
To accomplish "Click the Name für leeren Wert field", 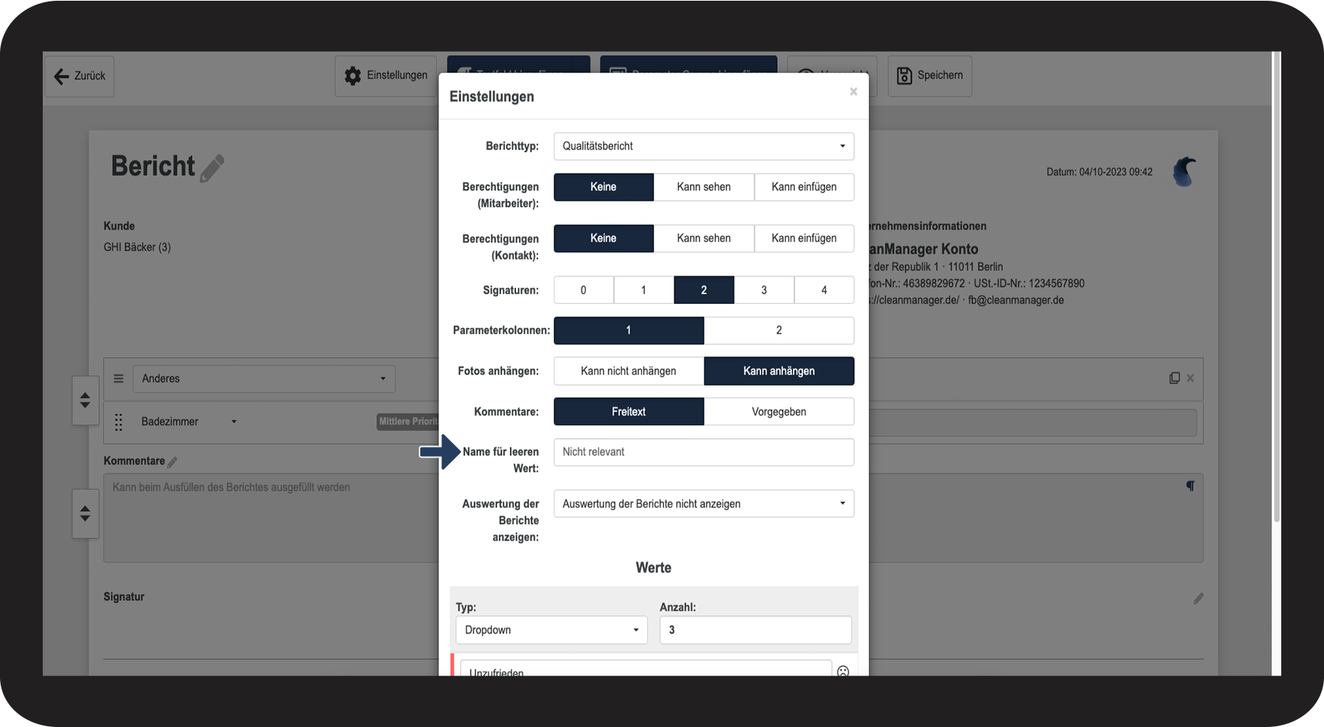I will [704, 452].
